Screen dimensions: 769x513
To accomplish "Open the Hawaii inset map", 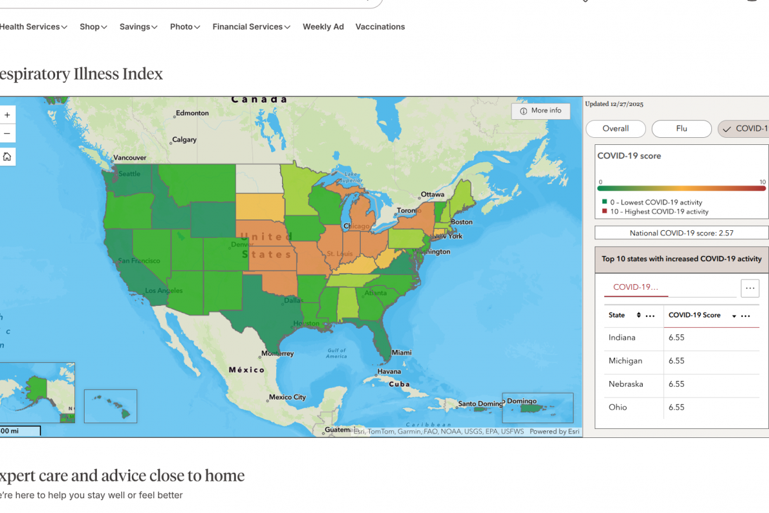I will click(x=110, y=406).
